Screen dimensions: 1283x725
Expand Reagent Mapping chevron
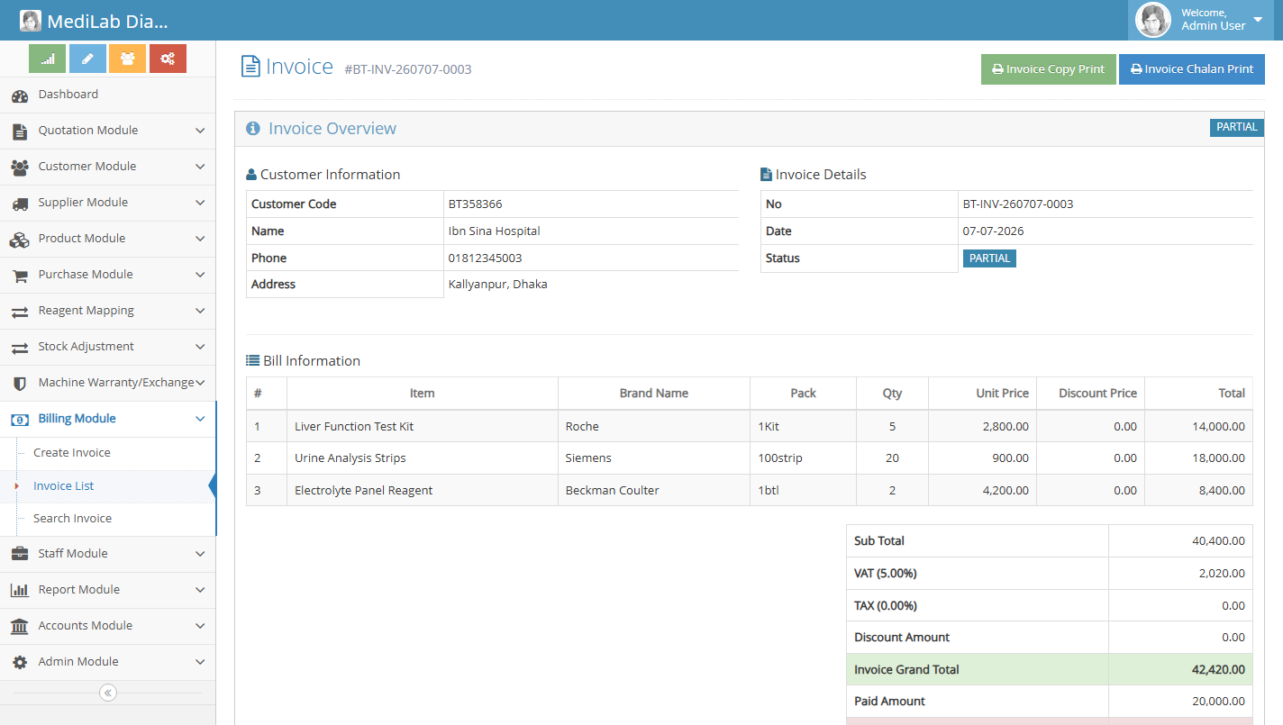point(200,311)
